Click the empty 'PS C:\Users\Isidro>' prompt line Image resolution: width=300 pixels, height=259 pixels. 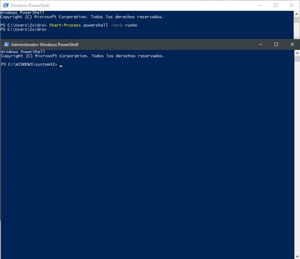click(x=23, y=29)
